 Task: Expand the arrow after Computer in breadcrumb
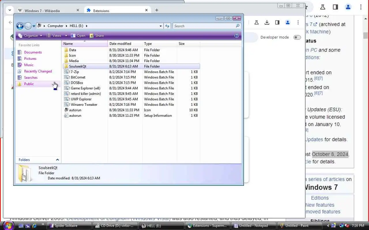pos(66,26)
